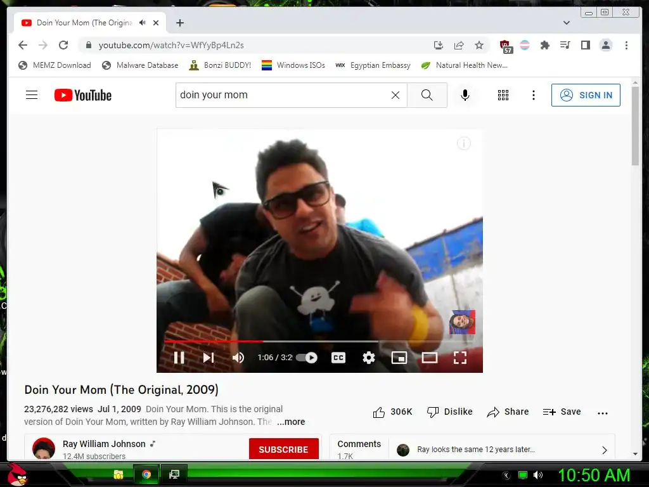
Task: Open Chrome's three-dot main menu
Action: (626, 45)
